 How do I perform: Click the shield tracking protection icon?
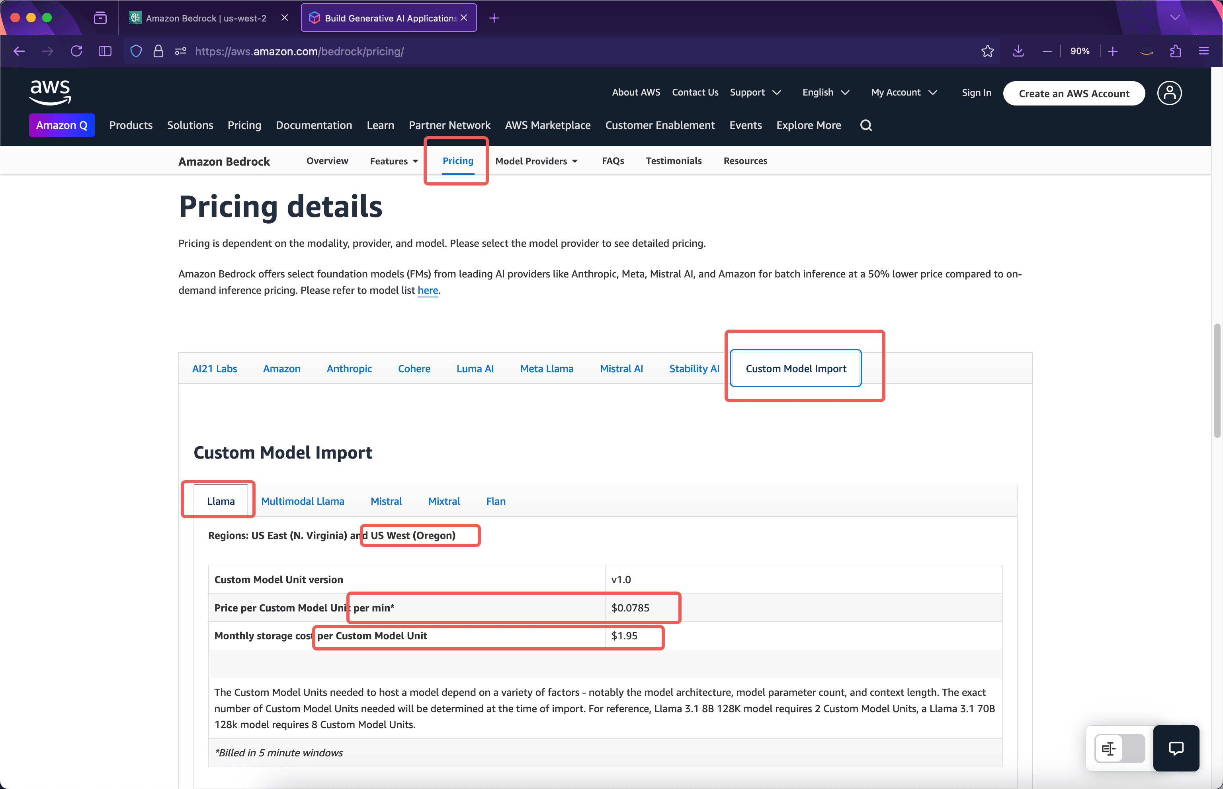(x=135, y=51)
